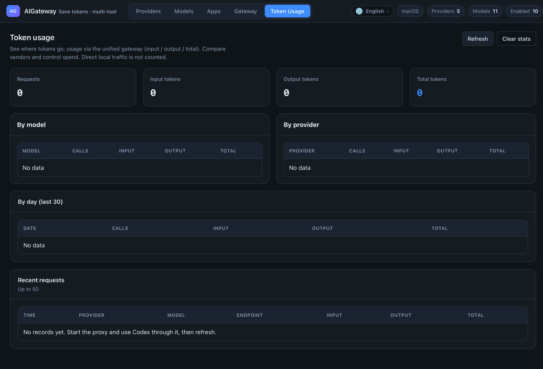Screen dimensions: 543x369
Task: Click OUTPUT column header in By provider table
Action: (447, 151)
